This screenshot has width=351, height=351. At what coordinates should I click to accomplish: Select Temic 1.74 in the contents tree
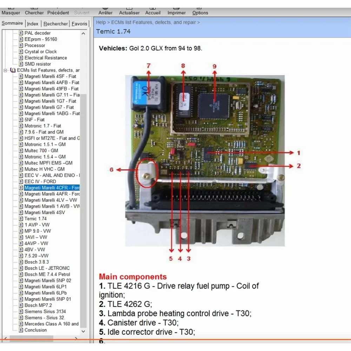coord(35,219)
